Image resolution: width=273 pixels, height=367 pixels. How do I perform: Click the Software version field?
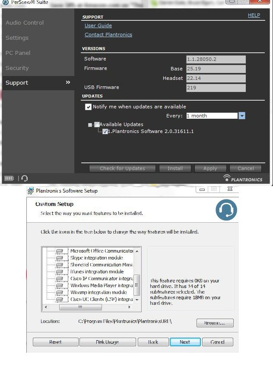click(x=216, y=59)
